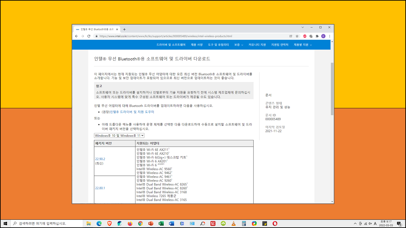The height and width of the screenshot is (228, 406).
Task: Open the Sticky Notes taskbar icon
Action: [x=265, y=224]
